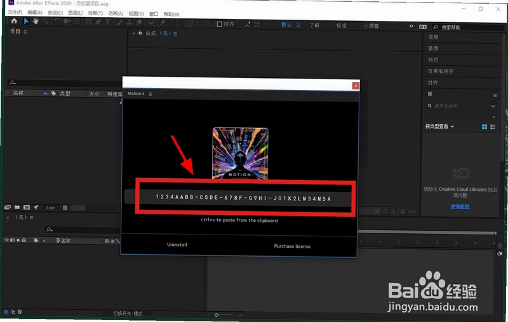Select the Puppet Pin tool
The width and height of the screenshot is (508, 322).
pos(163,23)
